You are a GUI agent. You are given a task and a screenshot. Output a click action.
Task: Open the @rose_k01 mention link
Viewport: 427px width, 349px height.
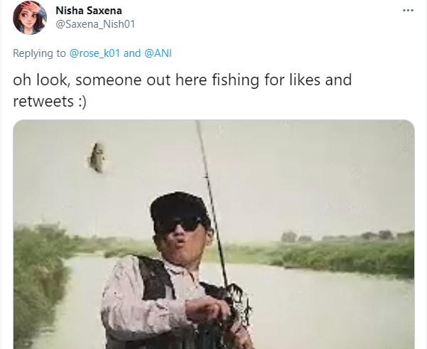tap(95, 53)
